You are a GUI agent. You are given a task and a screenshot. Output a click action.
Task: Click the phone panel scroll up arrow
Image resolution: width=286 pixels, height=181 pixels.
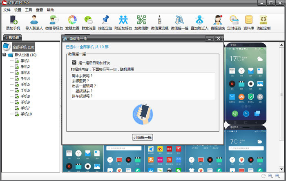282,45
